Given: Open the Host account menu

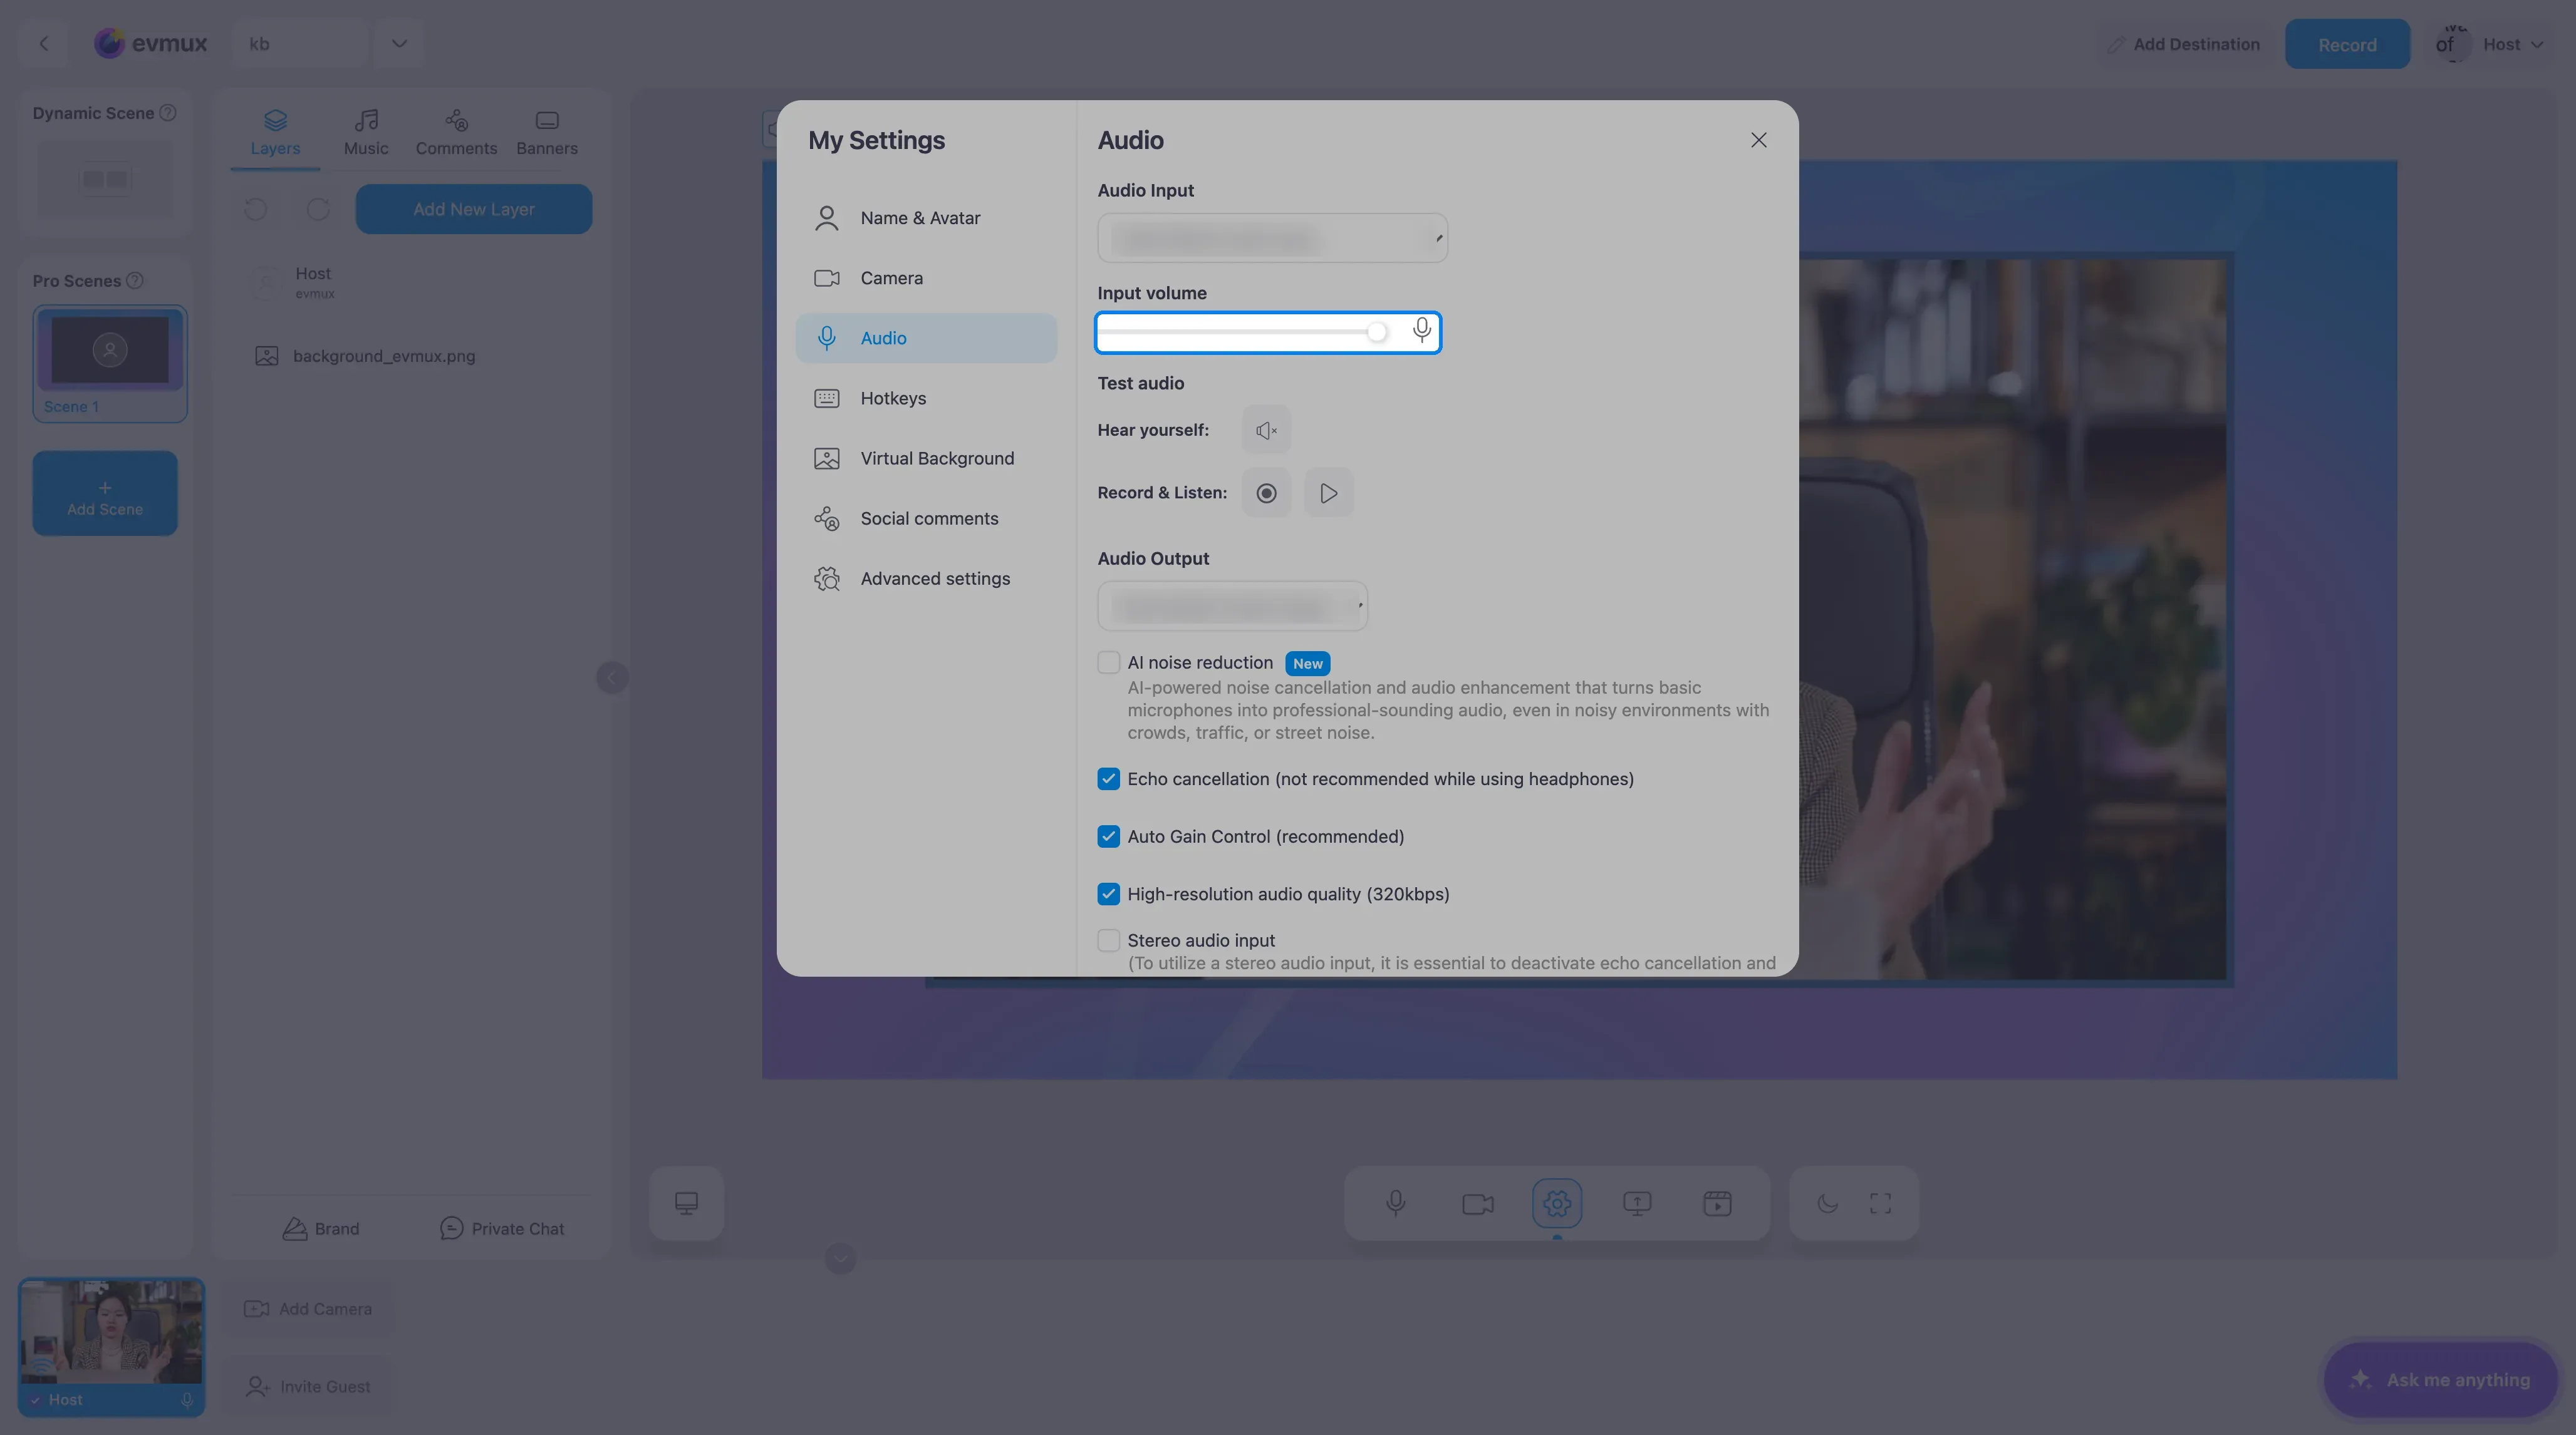Looking at the screenshot, I should click(x=2490, y=44).
